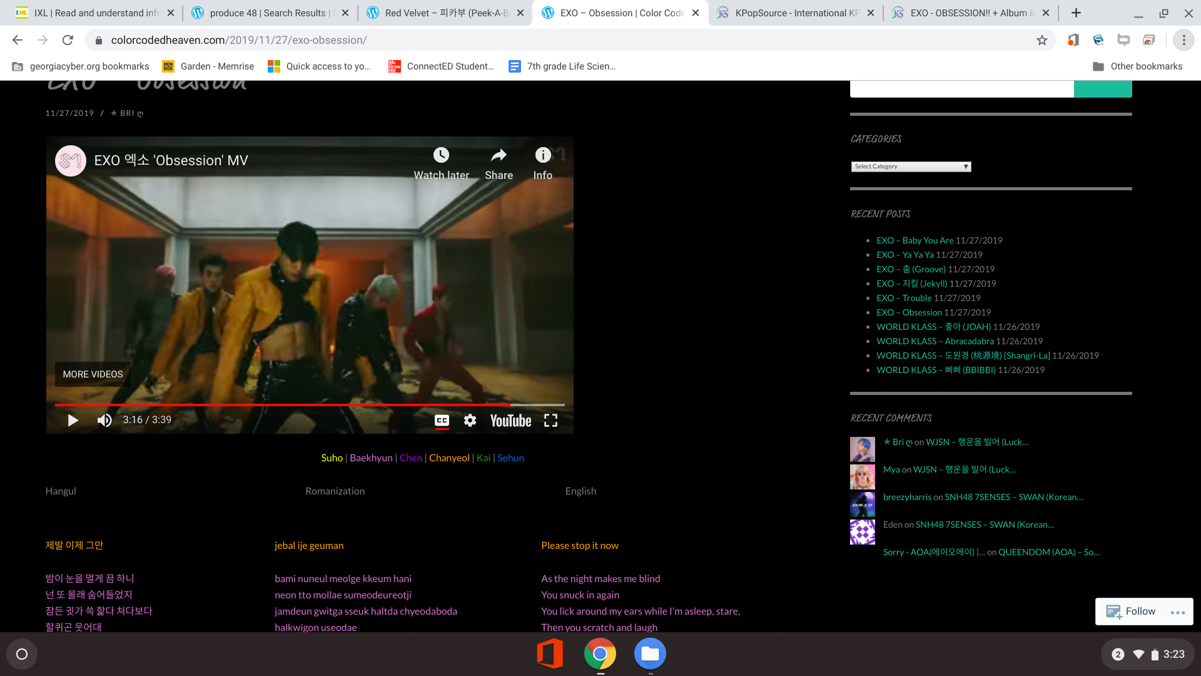Open recent post EXO – Trouble
This screenshot has width=1201, height=676.
coord(904,298)
